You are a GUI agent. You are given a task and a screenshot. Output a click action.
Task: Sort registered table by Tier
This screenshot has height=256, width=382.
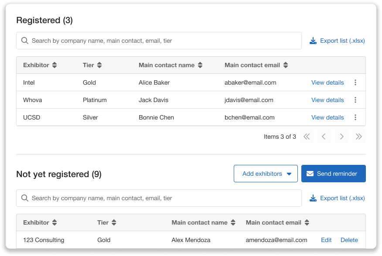tap(99, 65)
